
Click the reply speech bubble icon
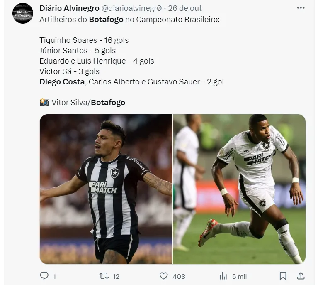click(x=44, y=276)
